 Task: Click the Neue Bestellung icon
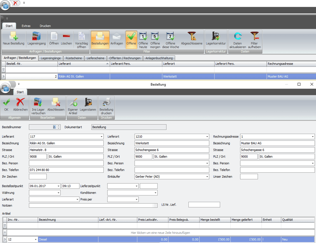tap(13, 38)
